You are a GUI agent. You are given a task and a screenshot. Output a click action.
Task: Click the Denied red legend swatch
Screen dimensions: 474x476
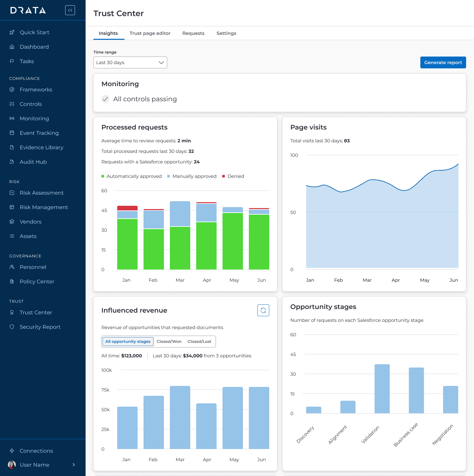(x=224, y=176)
